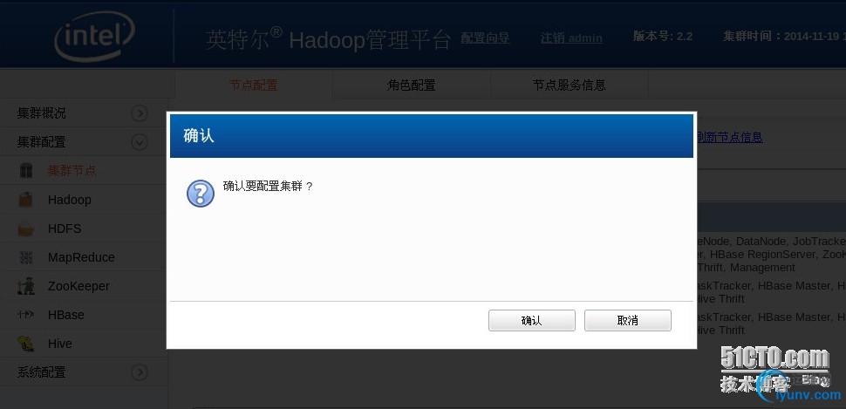Expand the 集群概况 section arrow
Viewport: 846px width, 409px height.
click(140, 112)
